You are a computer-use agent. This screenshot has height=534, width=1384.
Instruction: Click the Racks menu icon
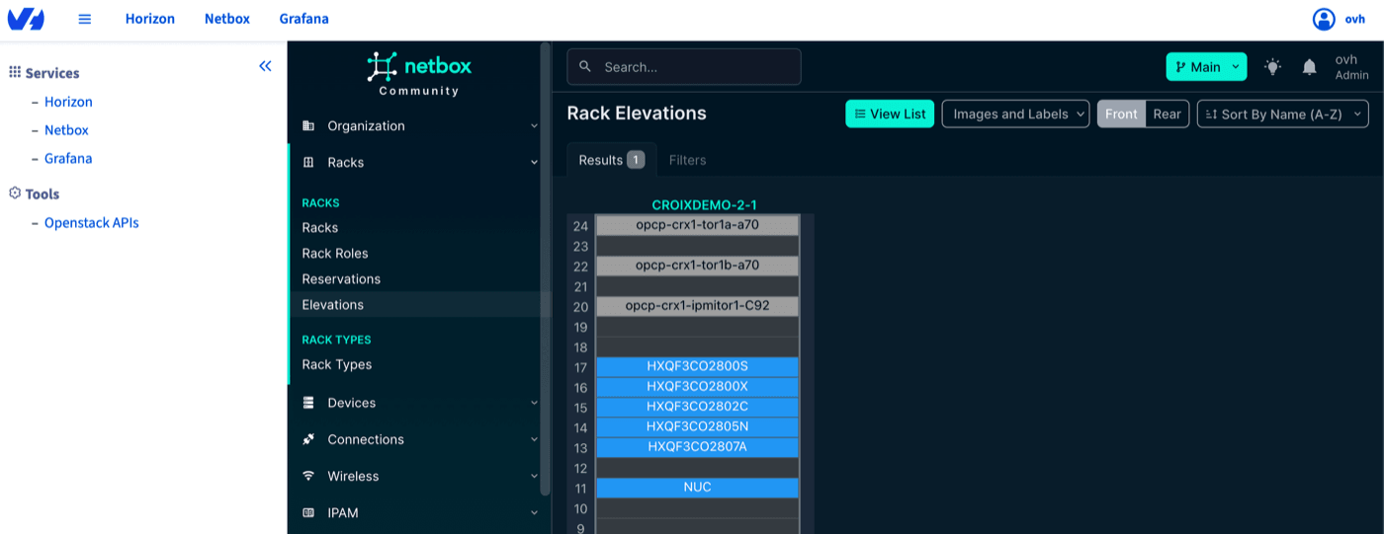308,162
